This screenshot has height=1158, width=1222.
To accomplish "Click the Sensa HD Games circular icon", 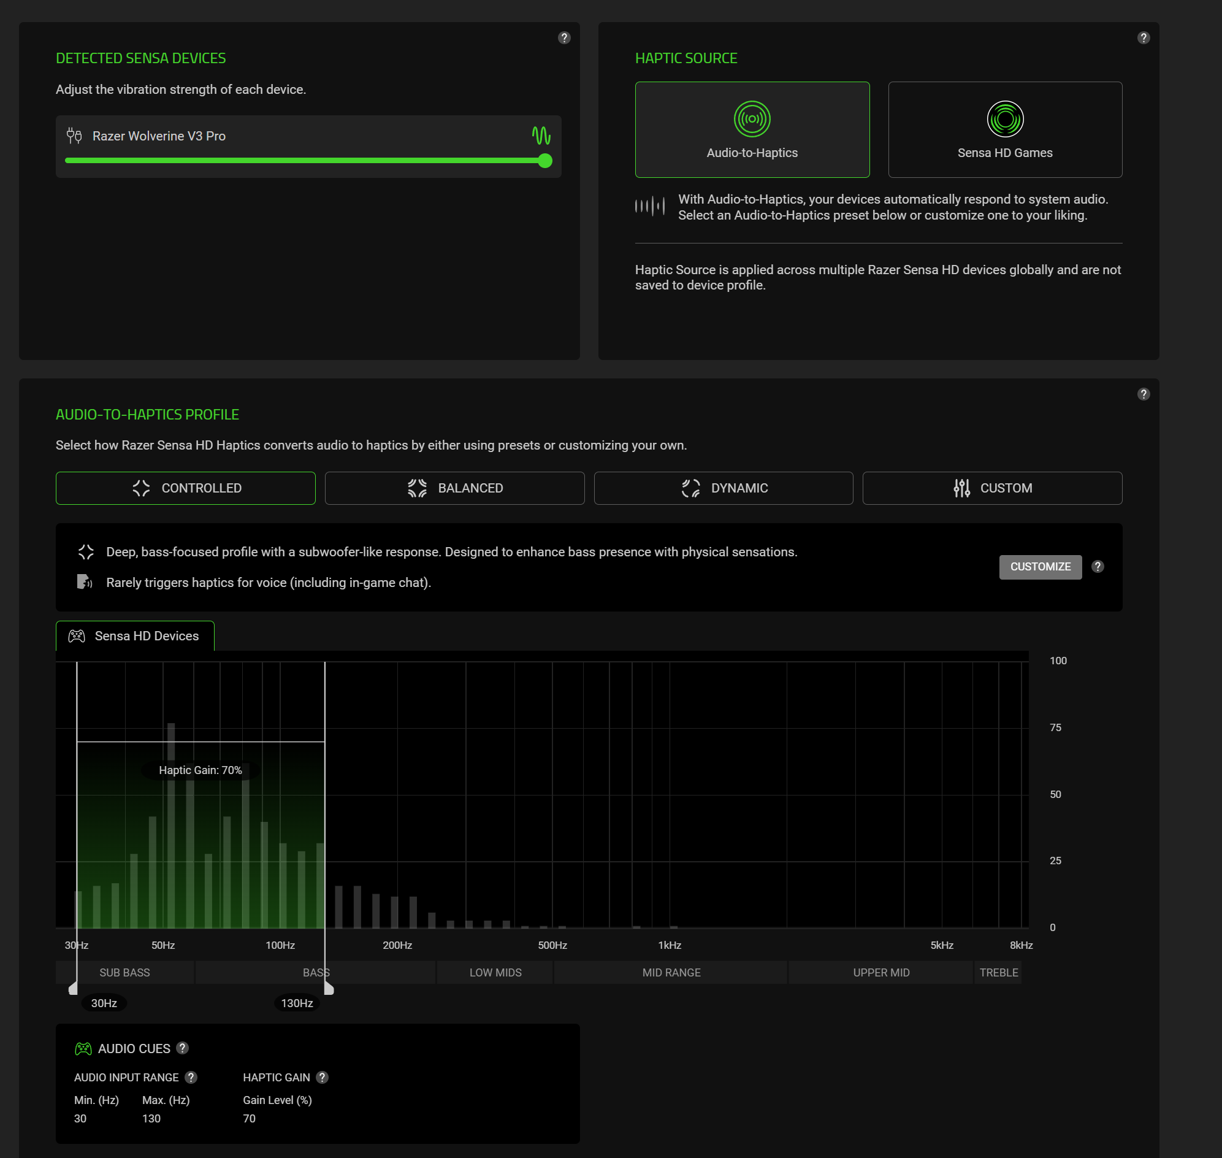I will tap(1005, 119).
